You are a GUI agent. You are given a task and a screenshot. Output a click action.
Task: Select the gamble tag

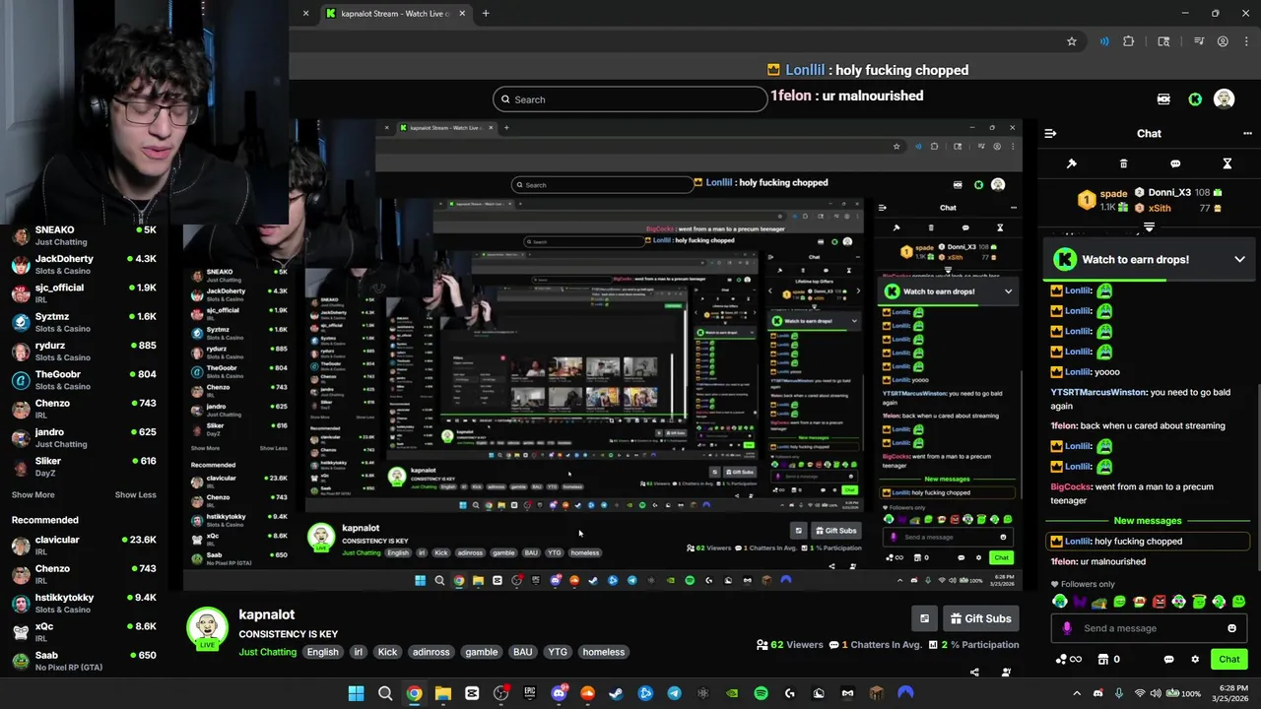click(x=482, y=652)
